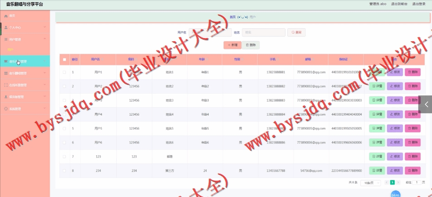The image size is (432, 197).
Task: Open the 10条/页 page size dropdown
Action: click(x=371, y=183)
